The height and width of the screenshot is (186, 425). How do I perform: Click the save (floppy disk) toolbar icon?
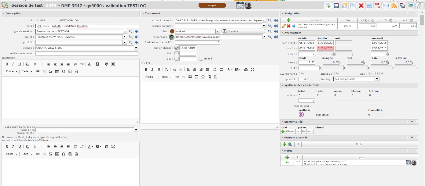336,6
